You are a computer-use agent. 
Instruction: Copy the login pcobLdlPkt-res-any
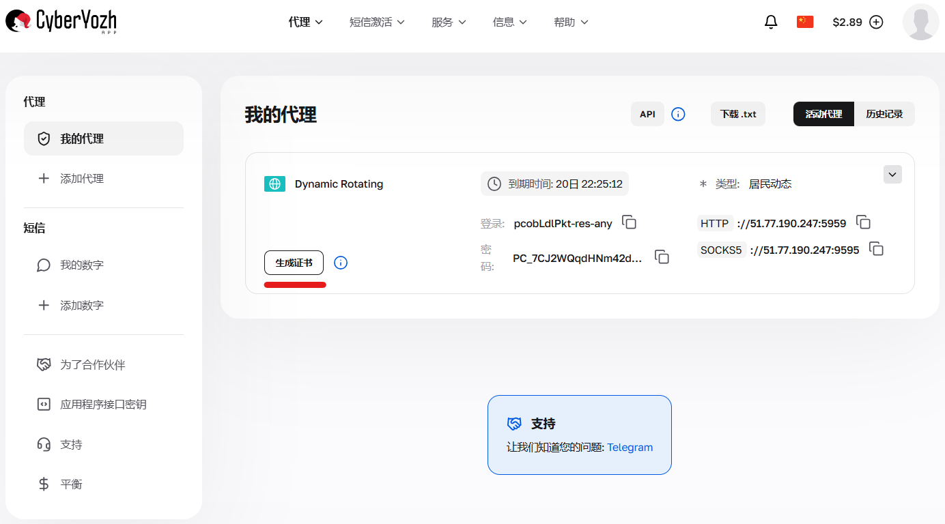pos(629,222)
